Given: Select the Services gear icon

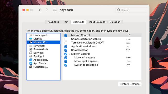Looking at the screenshot, I should coord(31,53).
